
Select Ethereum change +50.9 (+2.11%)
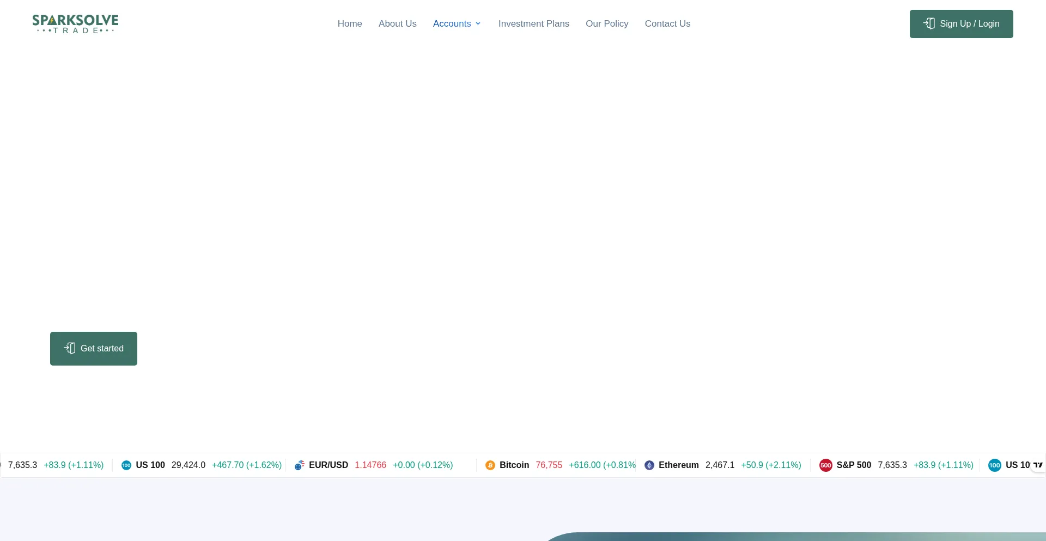771,465
